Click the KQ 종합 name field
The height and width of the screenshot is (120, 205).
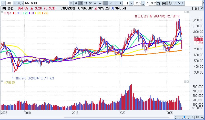point(46,3)
